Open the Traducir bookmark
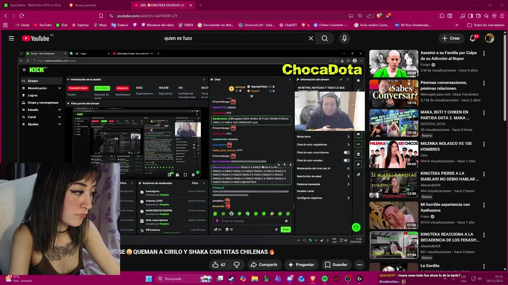Screen dimensions: 508x285 [120, 25]
